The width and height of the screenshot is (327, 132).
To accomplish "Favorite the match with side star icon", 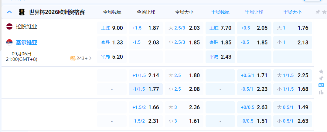I will 321,72.
